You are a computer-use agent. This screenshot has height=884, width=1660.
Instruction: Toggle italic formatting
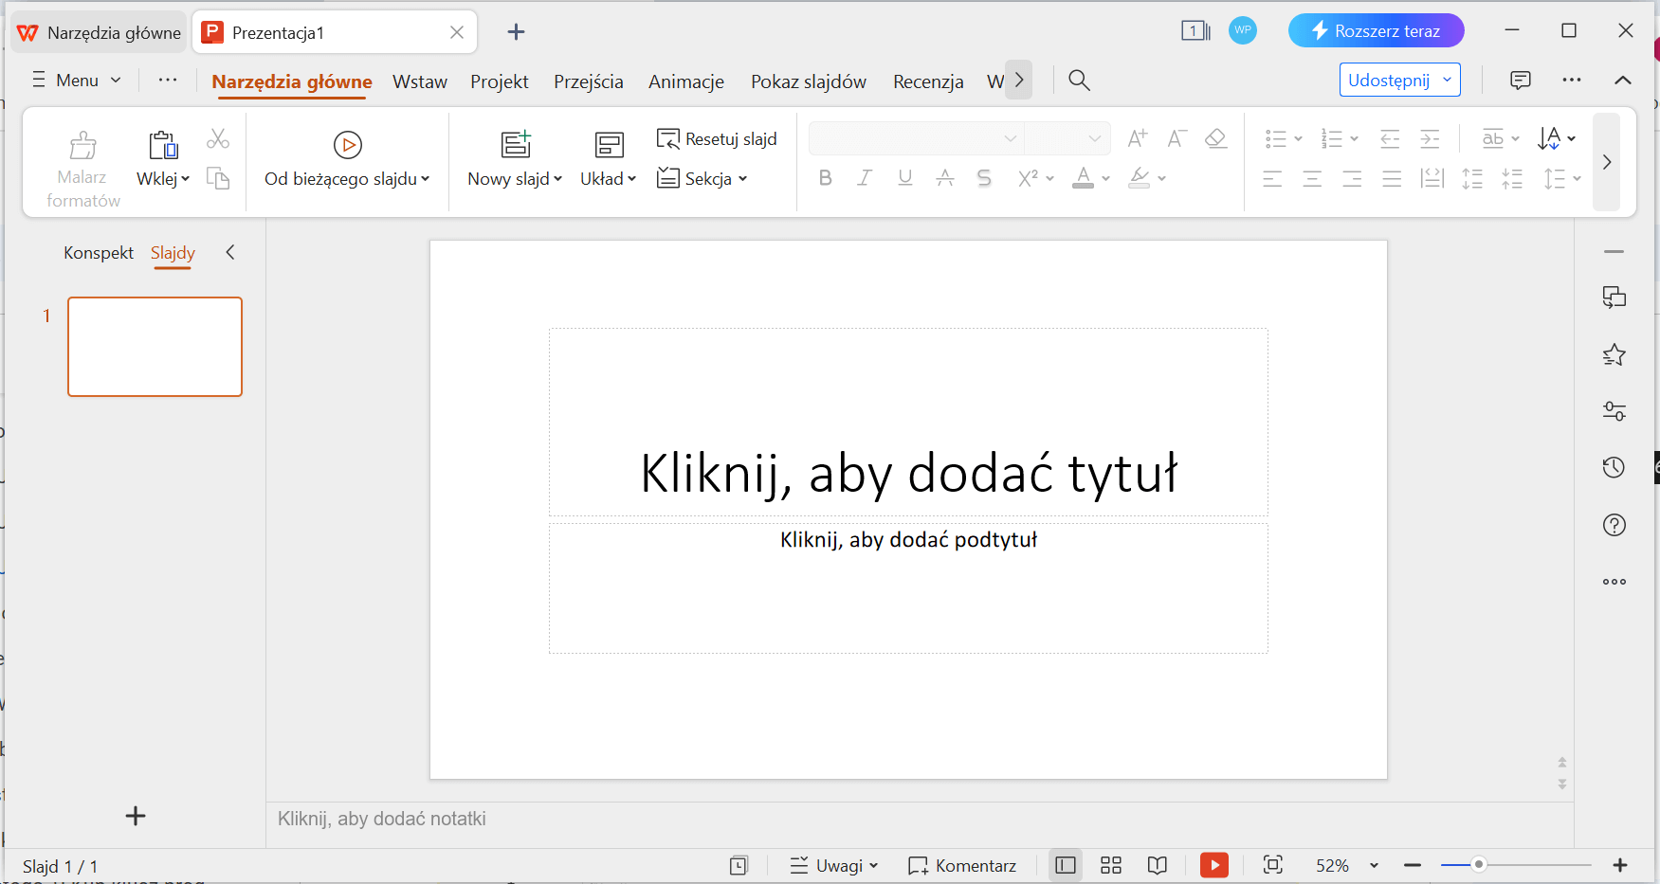pos(865,178)
